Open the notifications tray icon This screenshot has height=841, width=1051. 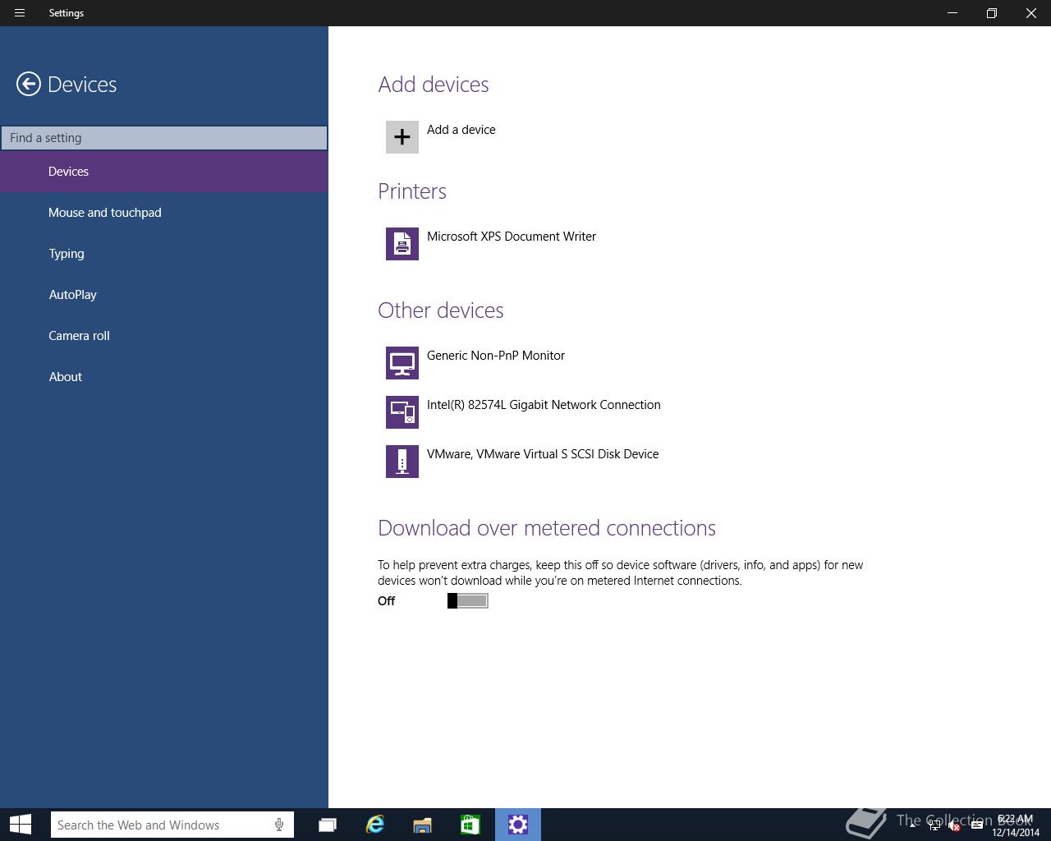pos(977,825)
